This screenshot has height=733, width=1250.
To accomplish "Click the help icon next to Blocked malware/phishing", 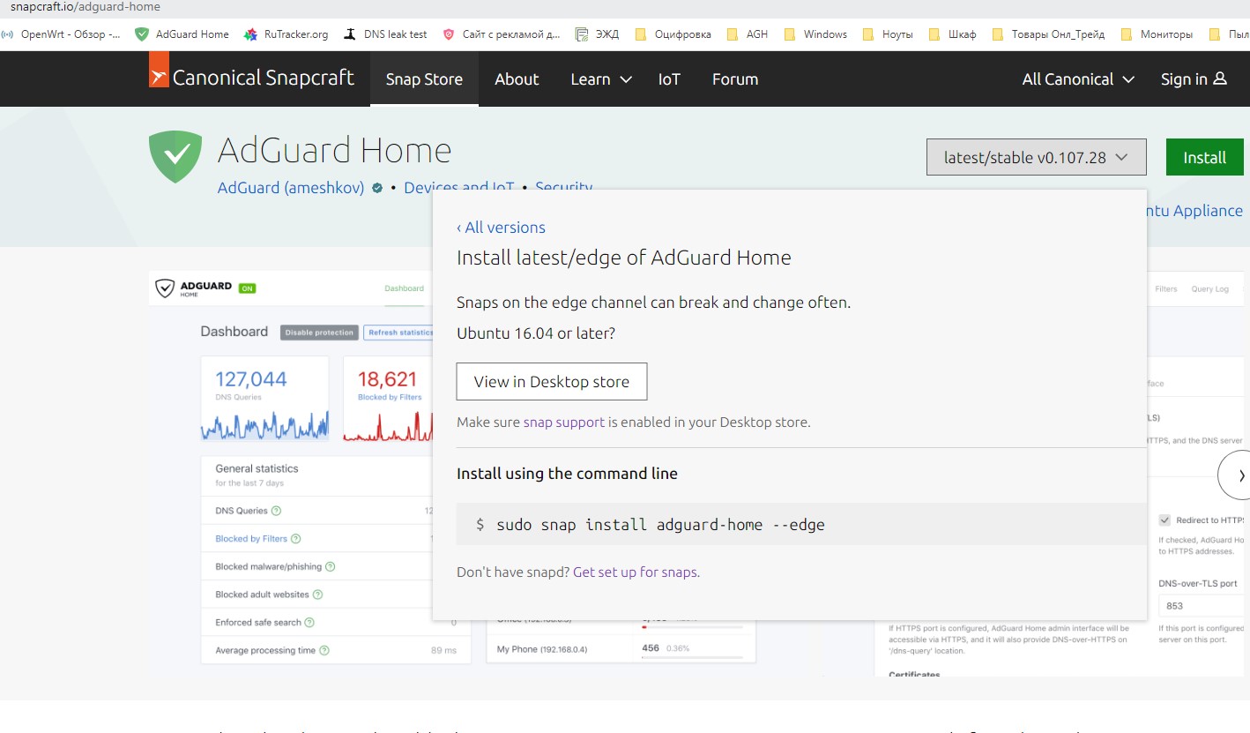I will (330, 566).
